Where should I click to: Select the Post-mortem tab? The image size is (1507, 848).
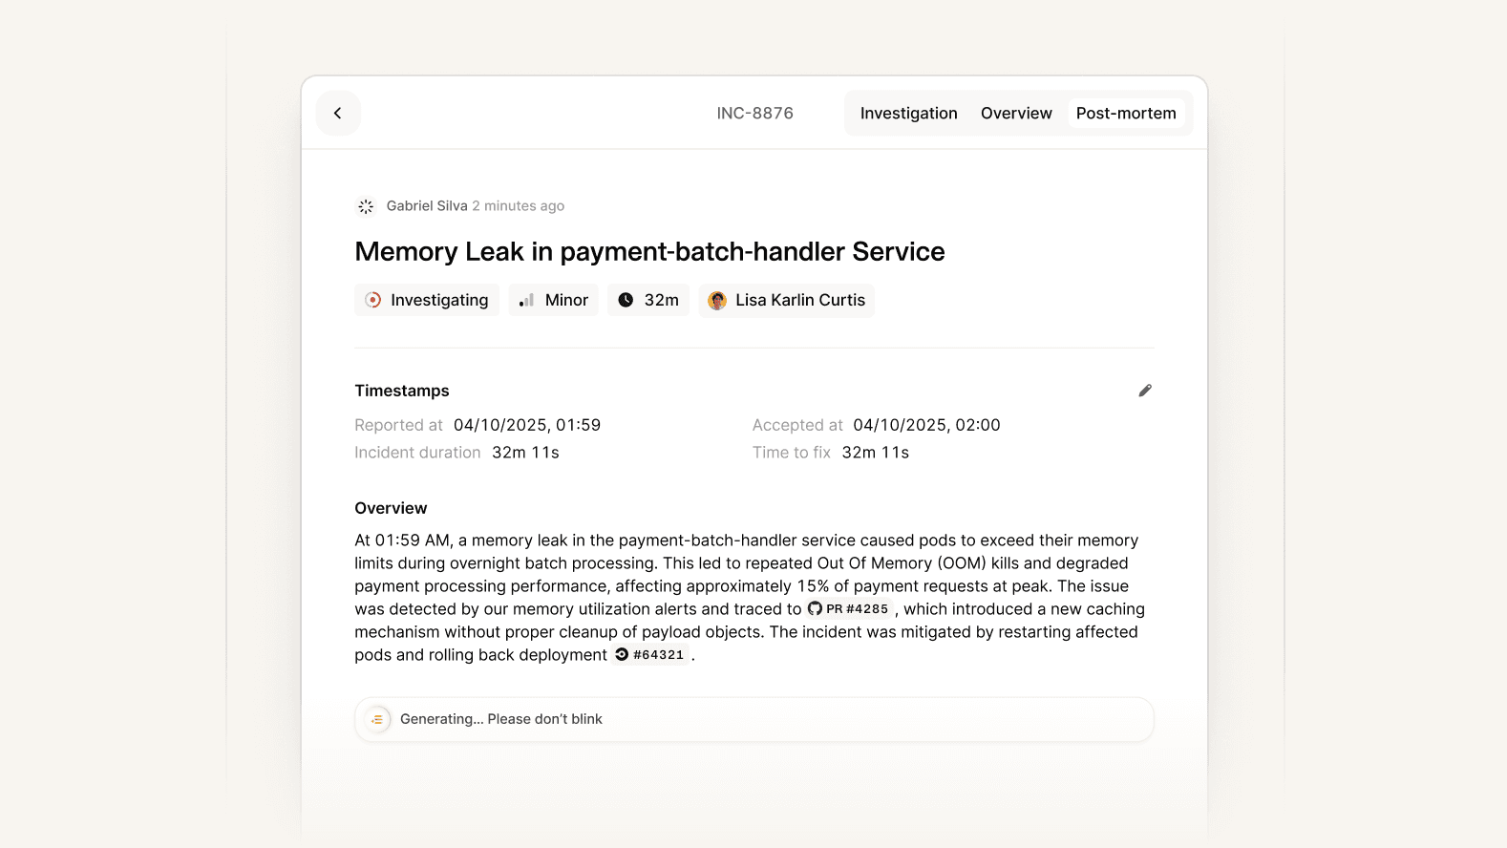click(x=1126, y=113)
